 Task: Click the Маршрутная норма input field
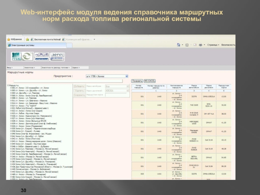[117, 95]
